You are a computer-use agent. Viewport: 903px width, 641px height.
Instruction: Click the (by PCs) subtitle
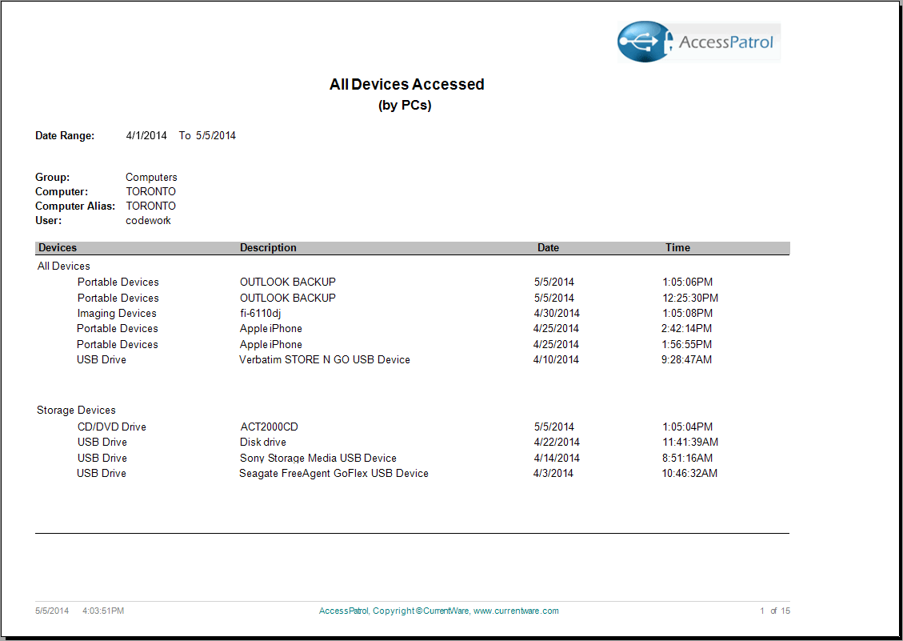(x=405, y=105)
